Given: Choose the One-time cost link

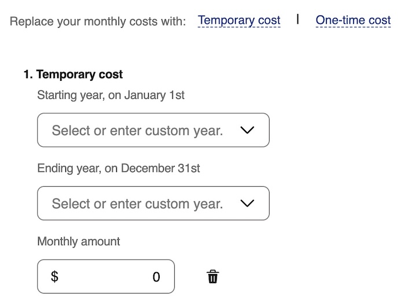Looking at the screenshot, I should [353, 21].
